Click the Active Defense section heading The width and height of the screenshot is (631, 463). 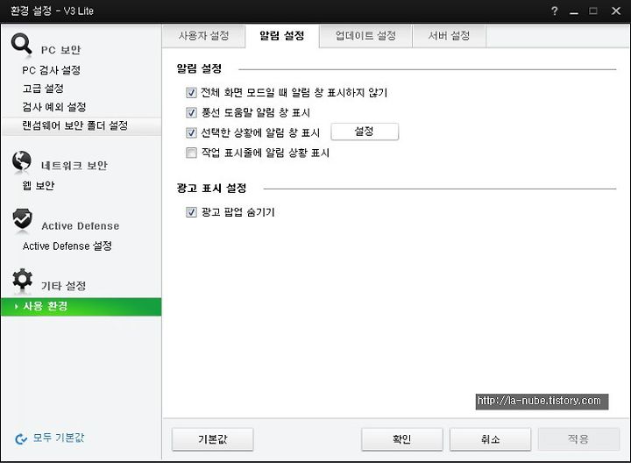pos(80,226)
